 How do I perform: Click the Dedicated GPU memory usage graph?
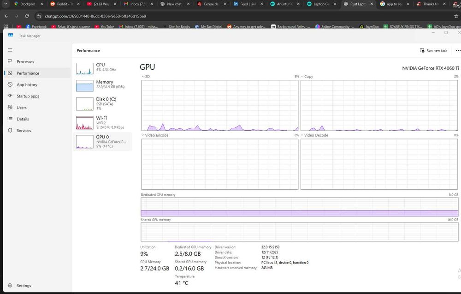pyautogui.click(x=299, y=207)
